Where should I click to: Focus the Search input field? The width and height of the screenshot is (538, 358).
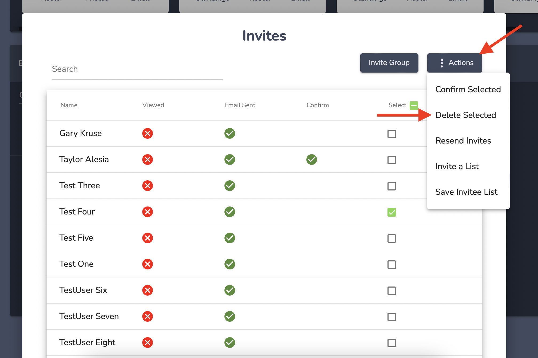click(137, 69)
